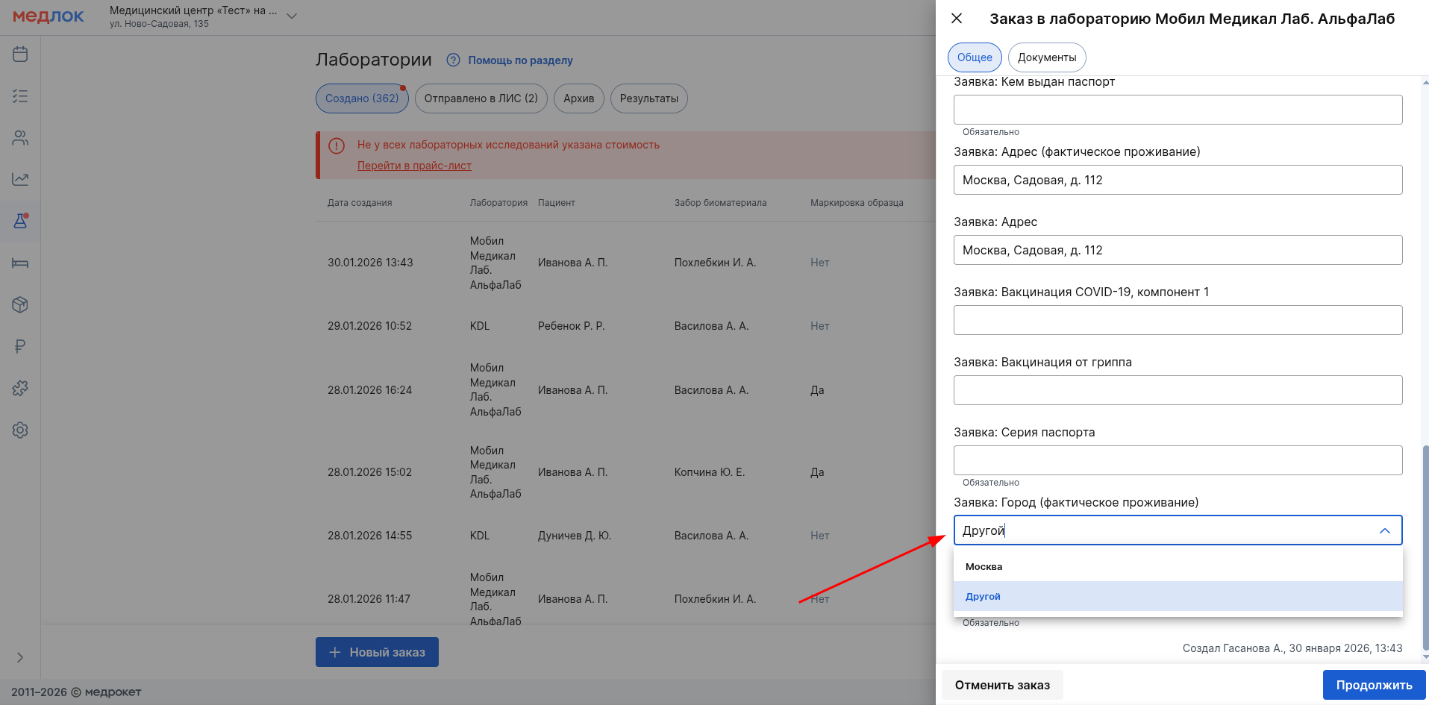The width and height of the screenshot is (1429, 705).
Task: Open the task list sidebar icon
Action: pyautogui.click(x=20, y=96)
